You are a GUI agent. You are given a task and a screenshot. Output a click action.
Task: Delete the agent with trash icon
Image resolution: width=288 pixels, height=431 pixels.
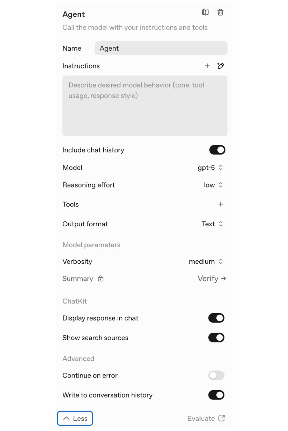coord(220,12)
